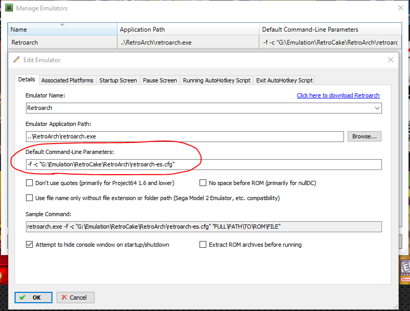Viewport: 410px width, 311px height.
Task: Check Use file name only without extension
Action: pos(29,198)
